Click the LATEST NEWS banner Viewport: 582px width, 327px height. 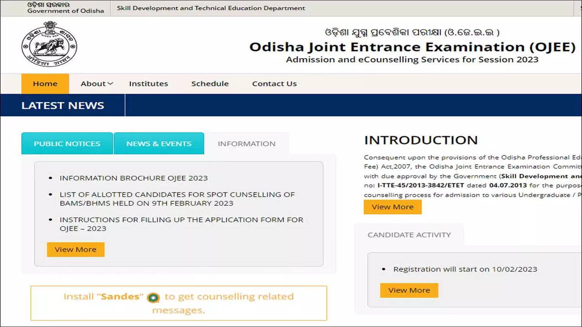point(63,105)
